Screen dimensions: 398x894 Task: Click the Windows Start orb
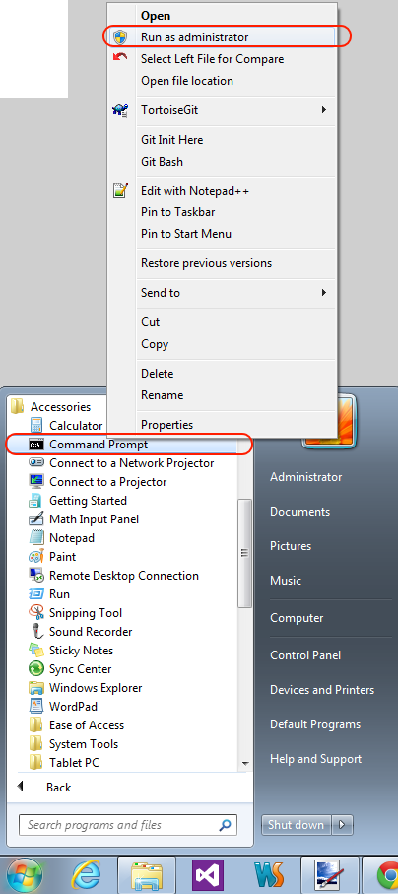(24, 875)
